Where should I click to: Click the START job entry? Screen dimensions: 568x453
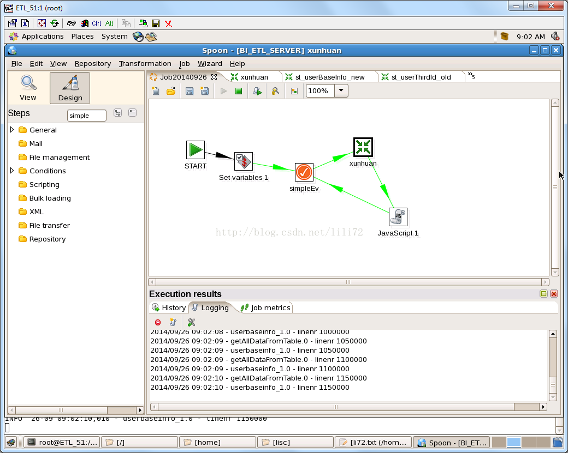coord(196,150)
